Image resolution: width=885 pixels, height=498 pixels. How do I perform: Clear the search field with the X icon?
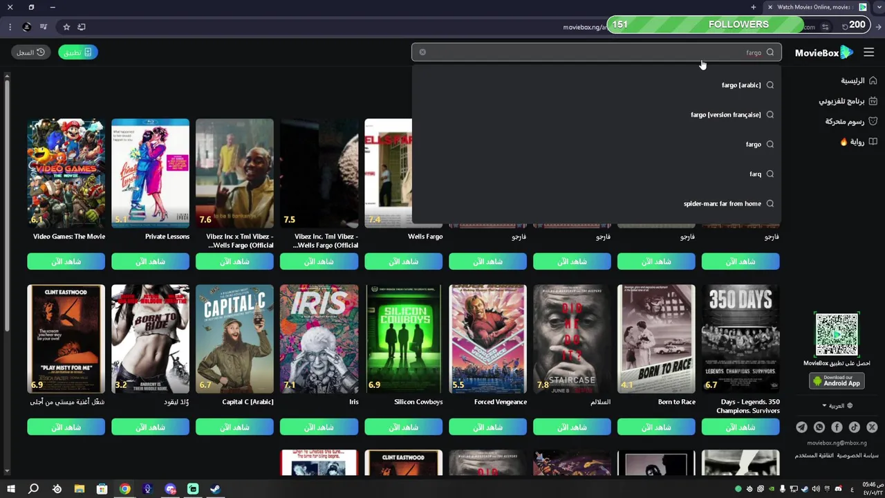(x=422, y=53)
